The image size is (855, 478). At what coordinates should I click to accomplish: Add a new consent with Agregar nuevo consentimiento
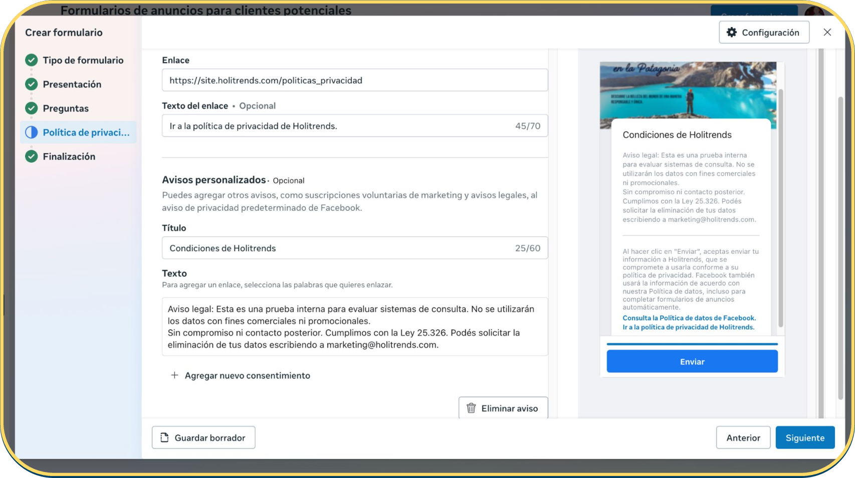point(241,375)
